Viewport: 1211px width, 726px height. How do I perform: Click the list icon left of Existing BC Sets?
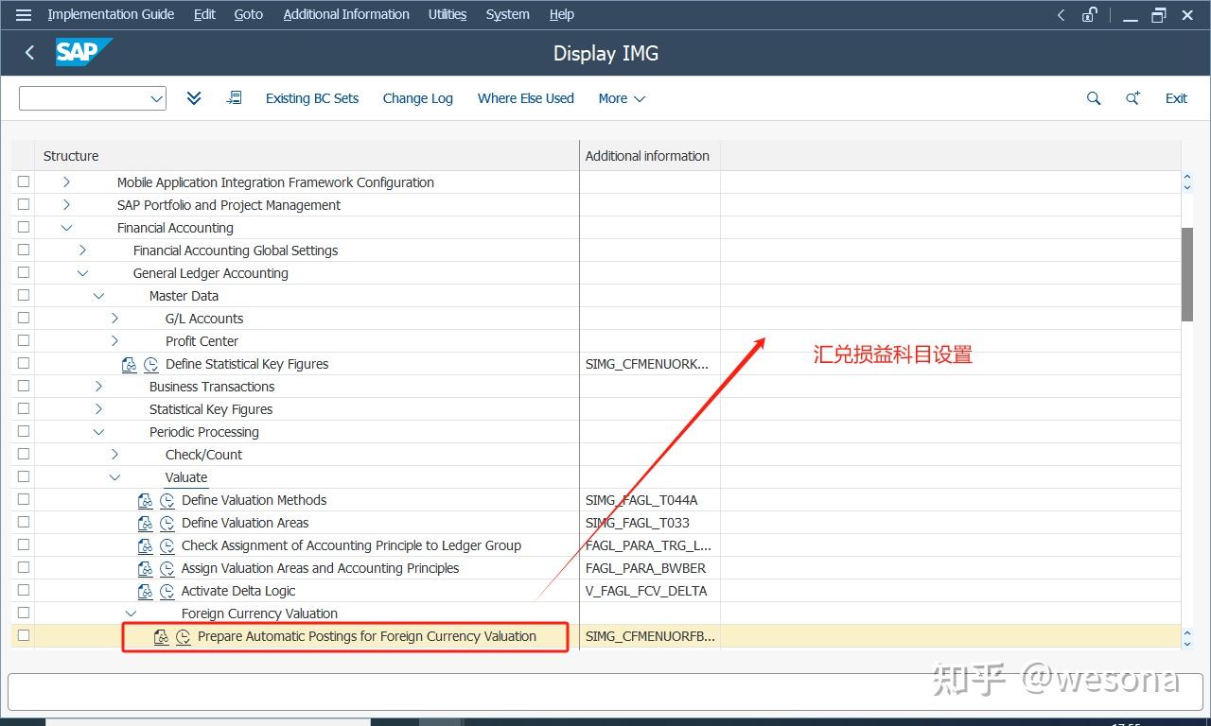pos(234,98)
